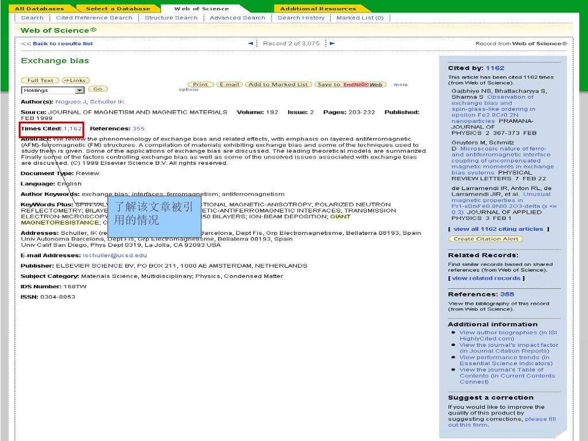Open Advanced Search
Image resolution: width=588 pixels, height=441 pixels.
coord(237,18)
